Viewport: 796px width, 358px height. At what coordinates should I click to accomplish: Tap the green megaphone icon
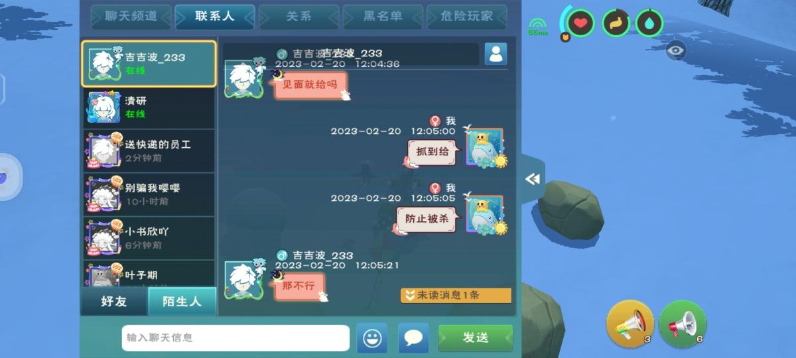(x=682, y=324)
